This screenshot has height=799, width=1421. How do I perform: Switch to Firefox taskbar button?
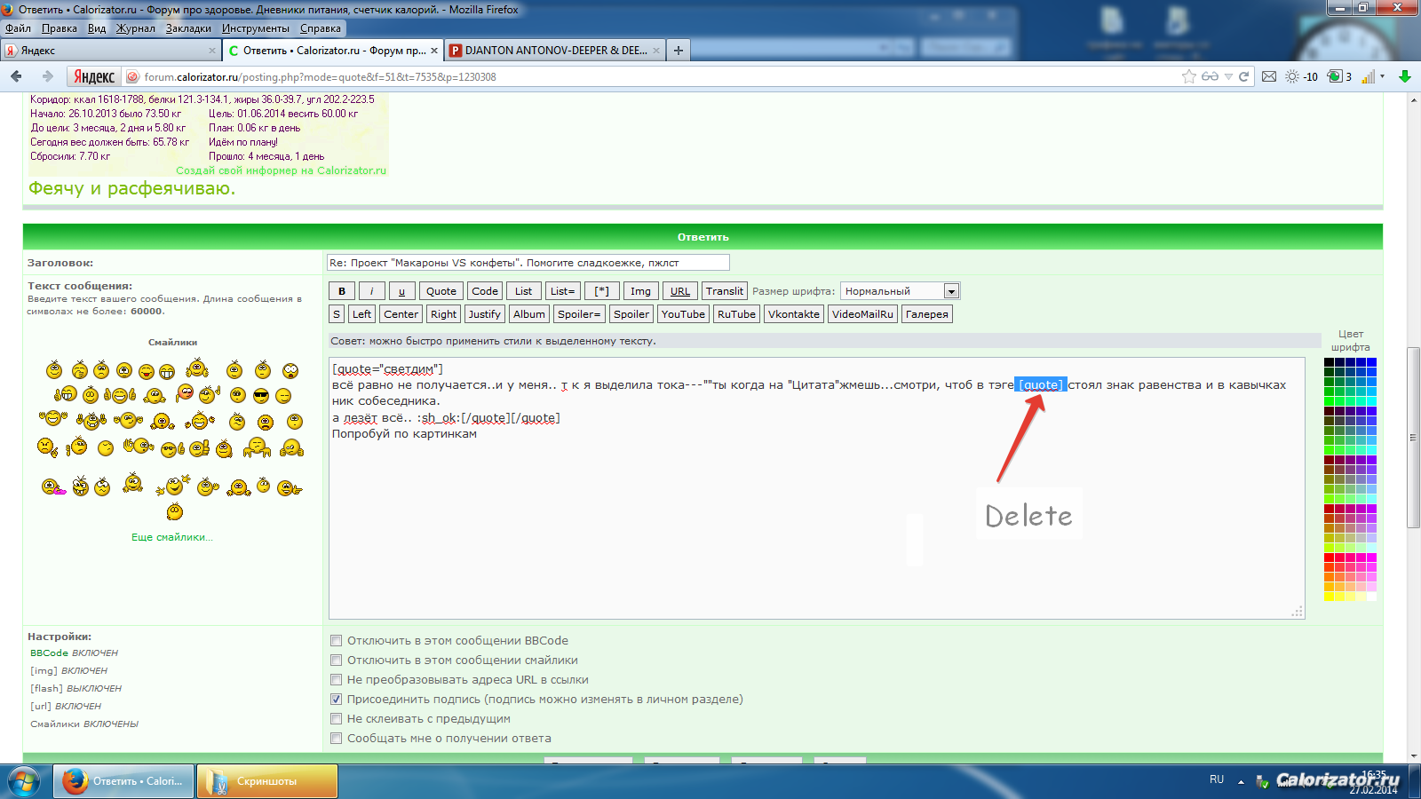click(123, 781)
